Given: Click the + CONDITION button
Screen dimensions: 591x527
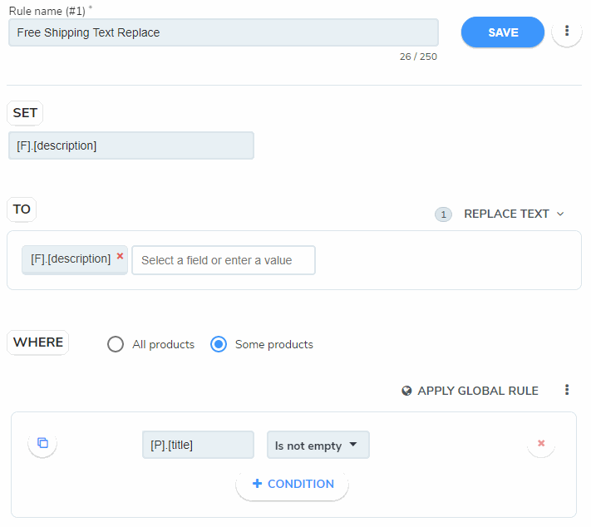Looking at the screenshot, I should (x=292, y=484).
